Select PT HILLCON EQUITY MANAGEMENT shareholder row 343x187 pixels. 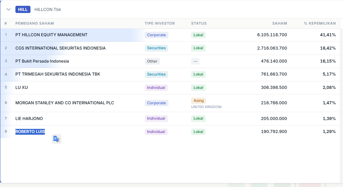[x=51, y=35]
